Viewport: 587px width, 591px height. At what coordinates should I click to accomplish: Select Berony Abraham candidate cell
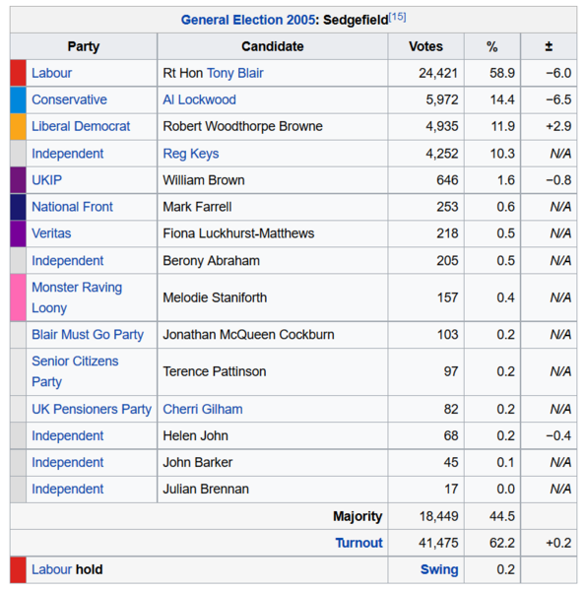pos(273,261)
